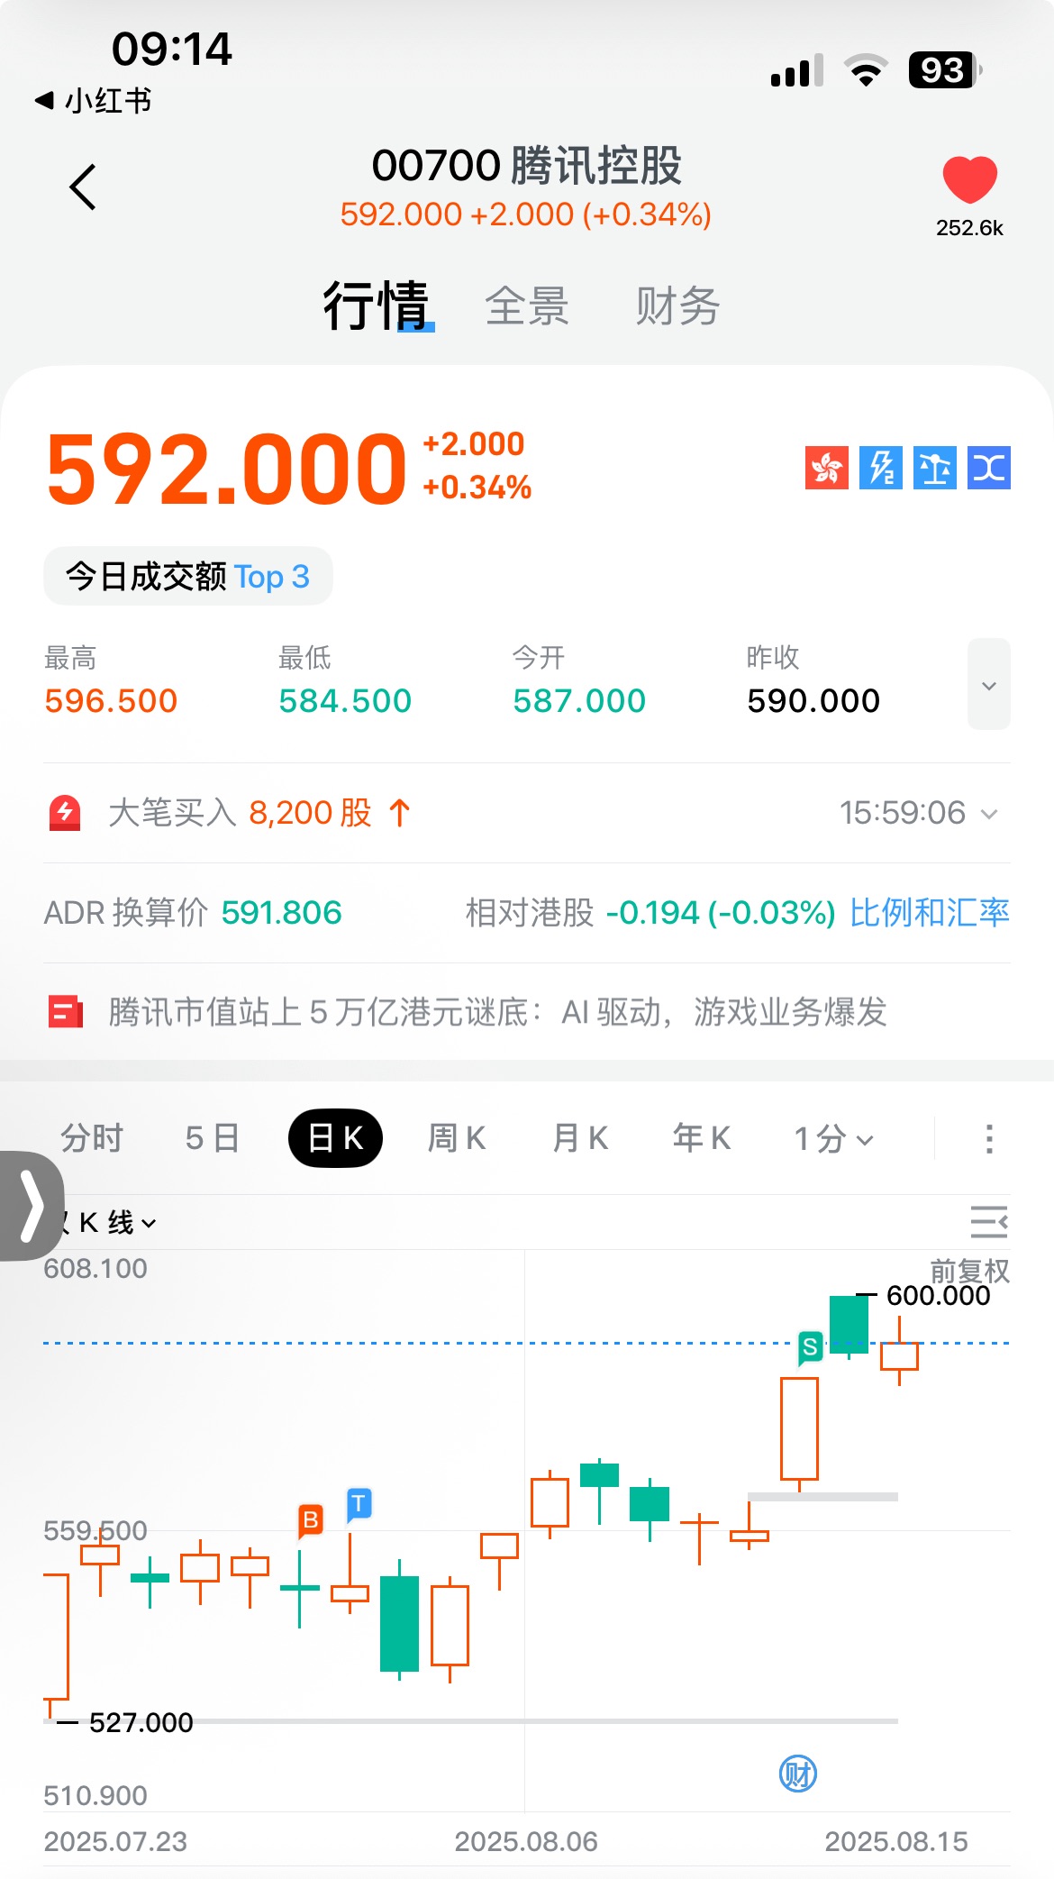Tap the 最高 596.500 value

pos(111,701)
